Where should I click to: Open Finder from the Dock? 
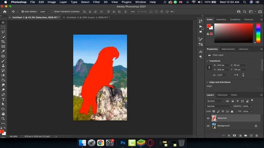(82, 143)
